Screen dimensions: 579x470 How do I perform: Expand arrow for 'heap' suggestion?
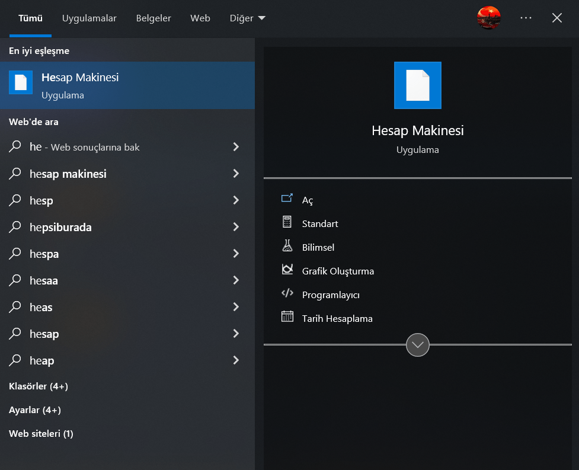point(236,360)
